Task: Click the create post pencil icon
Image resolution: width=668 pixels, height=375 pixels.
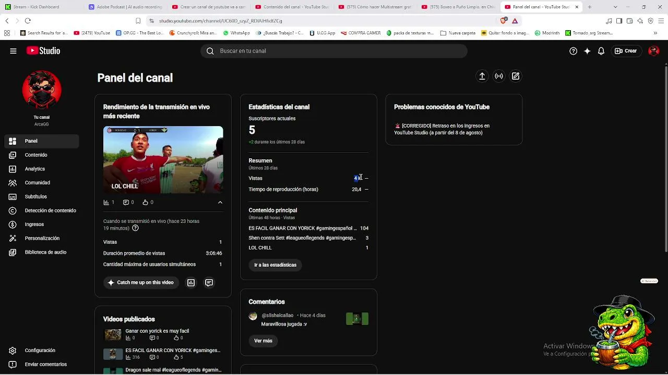Action: click(x=516, y=76)
